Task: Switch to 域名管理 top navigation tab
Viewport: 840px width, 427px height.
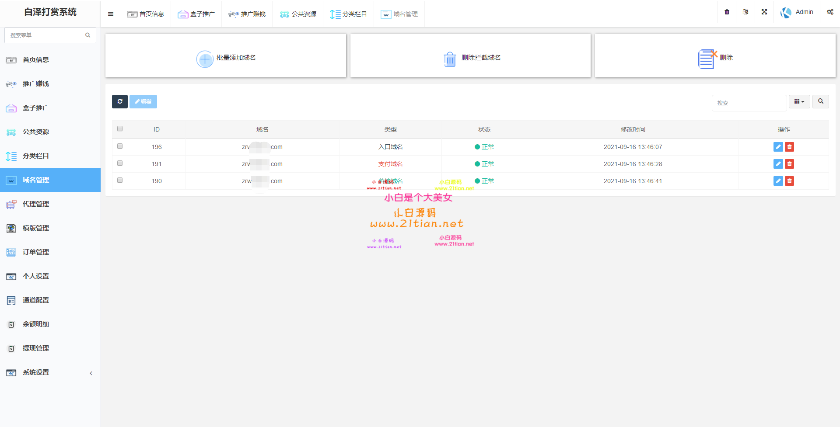Action: [x=399, y=14]
